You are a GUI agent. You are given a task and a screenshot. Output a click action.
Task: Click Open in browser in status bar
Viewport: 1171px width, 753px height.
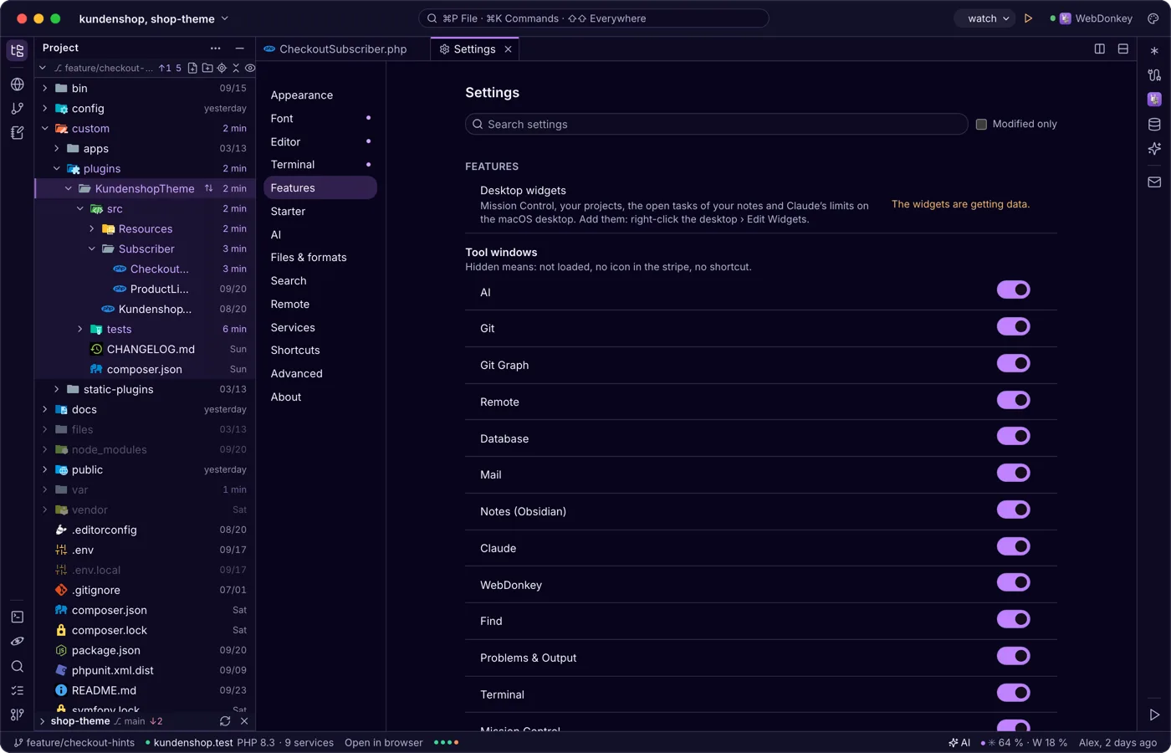point(384,743)
